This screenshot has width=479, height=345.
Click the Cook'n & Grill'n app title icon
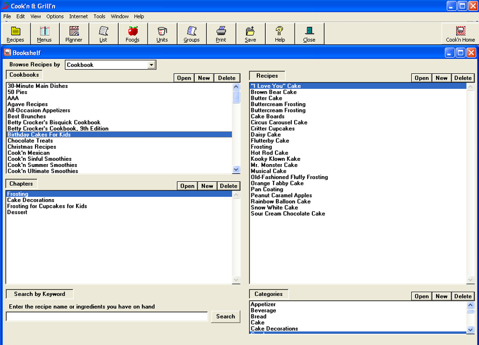(x=5, y=5)
